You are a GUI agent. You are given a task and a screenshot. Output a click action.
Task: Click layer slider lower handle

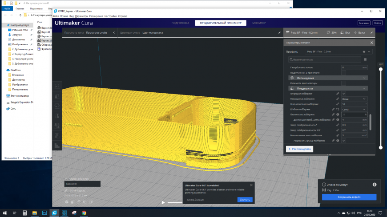tap(381, 147)
